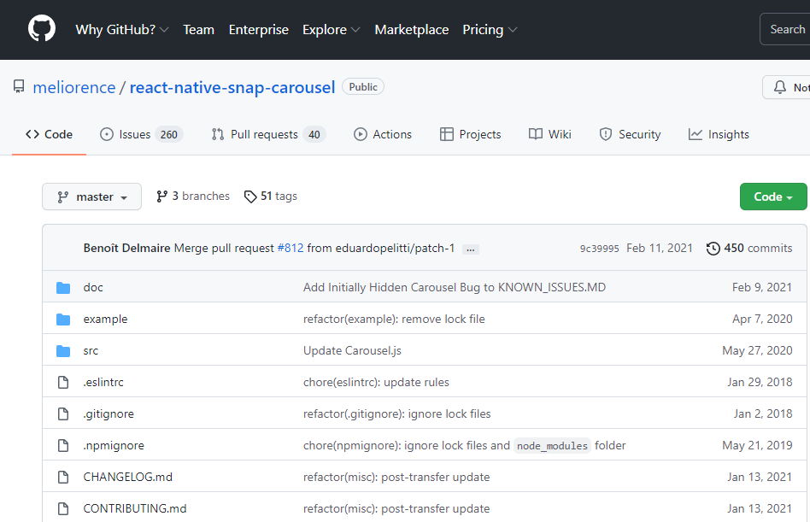Expand the Why GitHub? menu
Screen dimensions: 810x522
[x=122, y=29]
